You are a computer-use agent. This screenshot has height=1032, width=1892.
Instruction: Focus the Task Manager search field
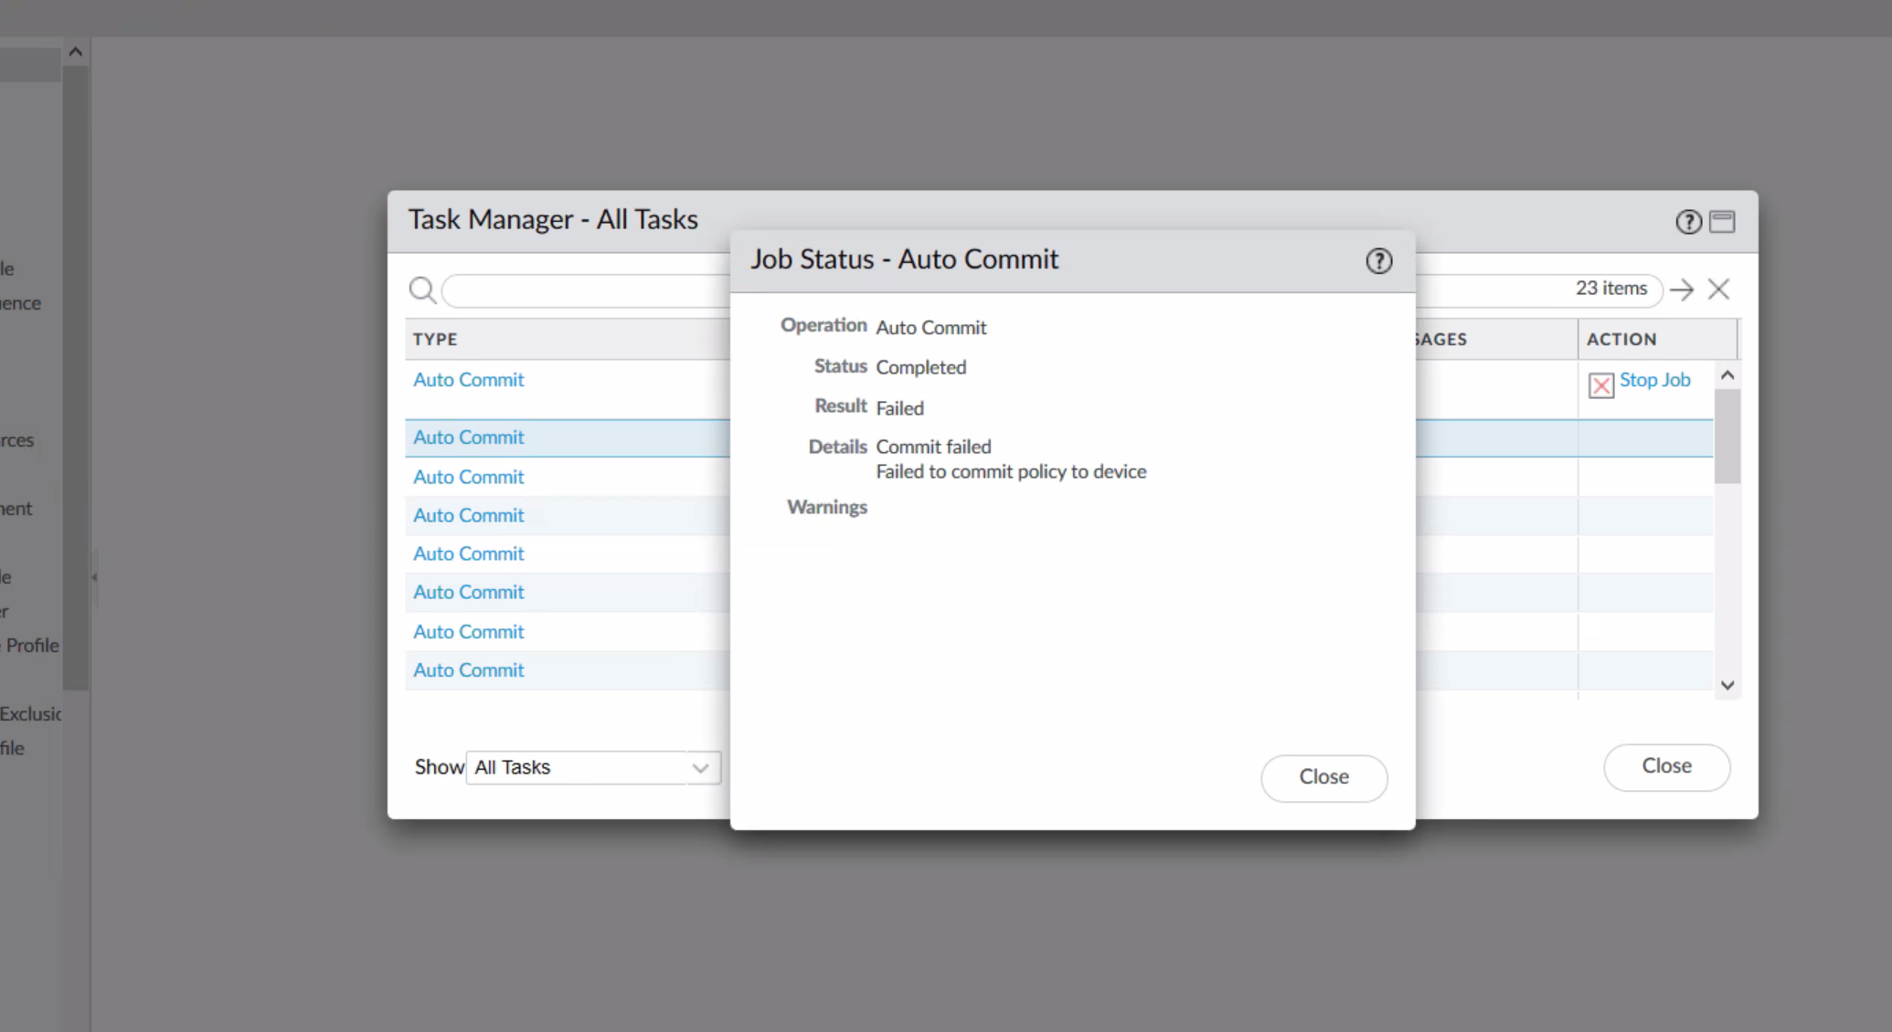585,290
